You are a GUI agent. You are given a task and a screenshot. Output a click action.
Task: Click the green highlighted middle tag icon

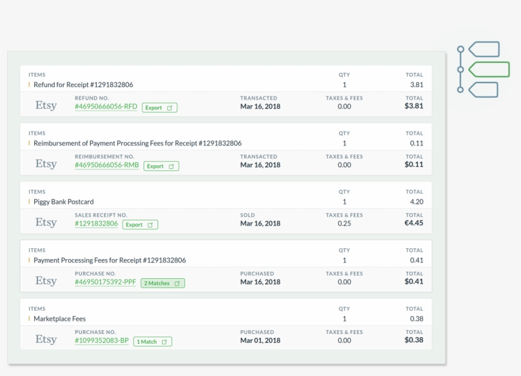pos(489,69)
